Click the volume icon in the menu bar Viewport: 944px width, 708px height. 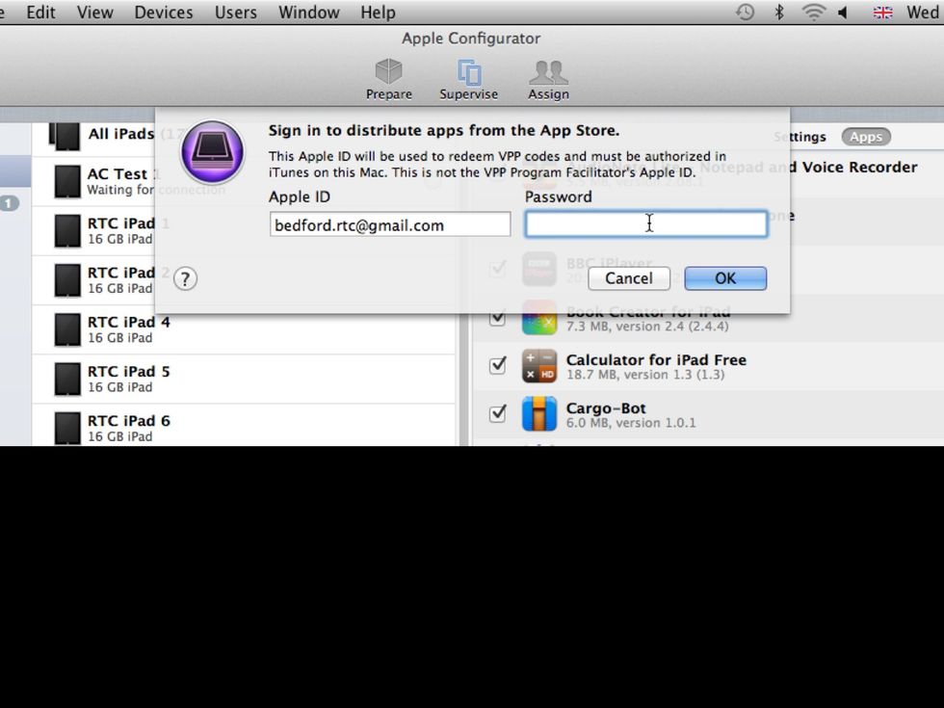[844, 13]
